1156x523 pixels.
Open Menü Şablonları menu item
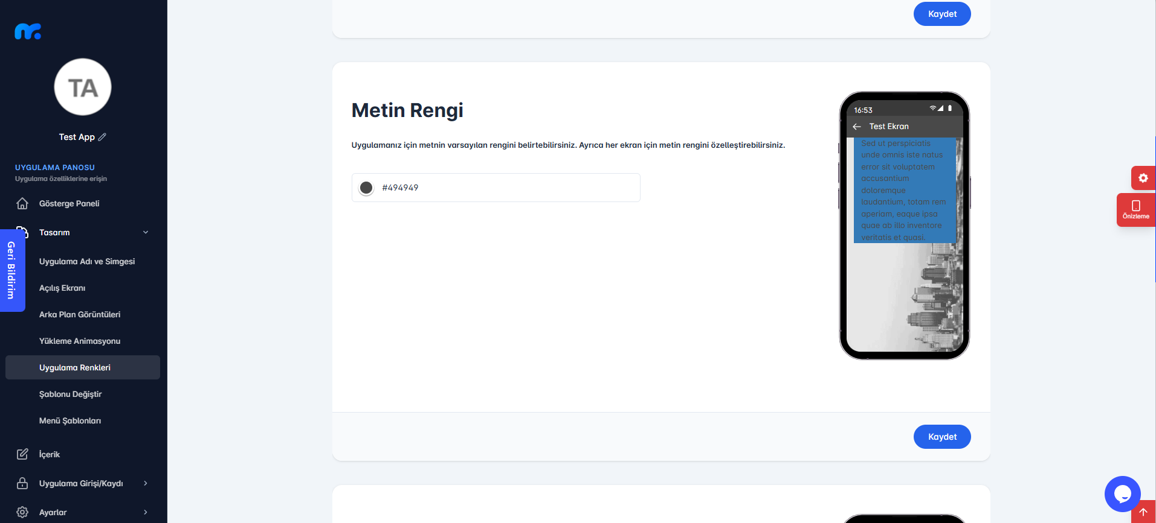point(70,420)
